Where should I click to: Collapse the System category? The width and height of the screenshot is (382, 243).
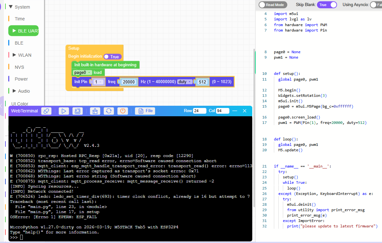[x=11, y=7]
